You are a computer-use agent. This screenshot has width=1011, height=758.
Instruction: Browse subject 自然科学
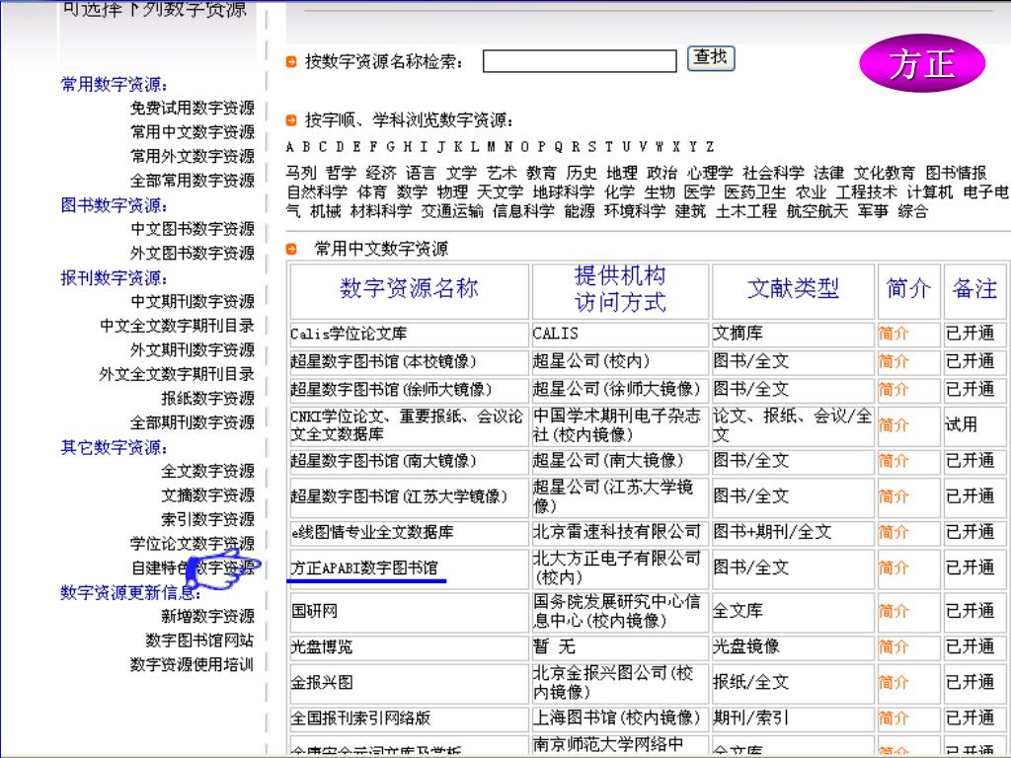[x=317, y=191]
